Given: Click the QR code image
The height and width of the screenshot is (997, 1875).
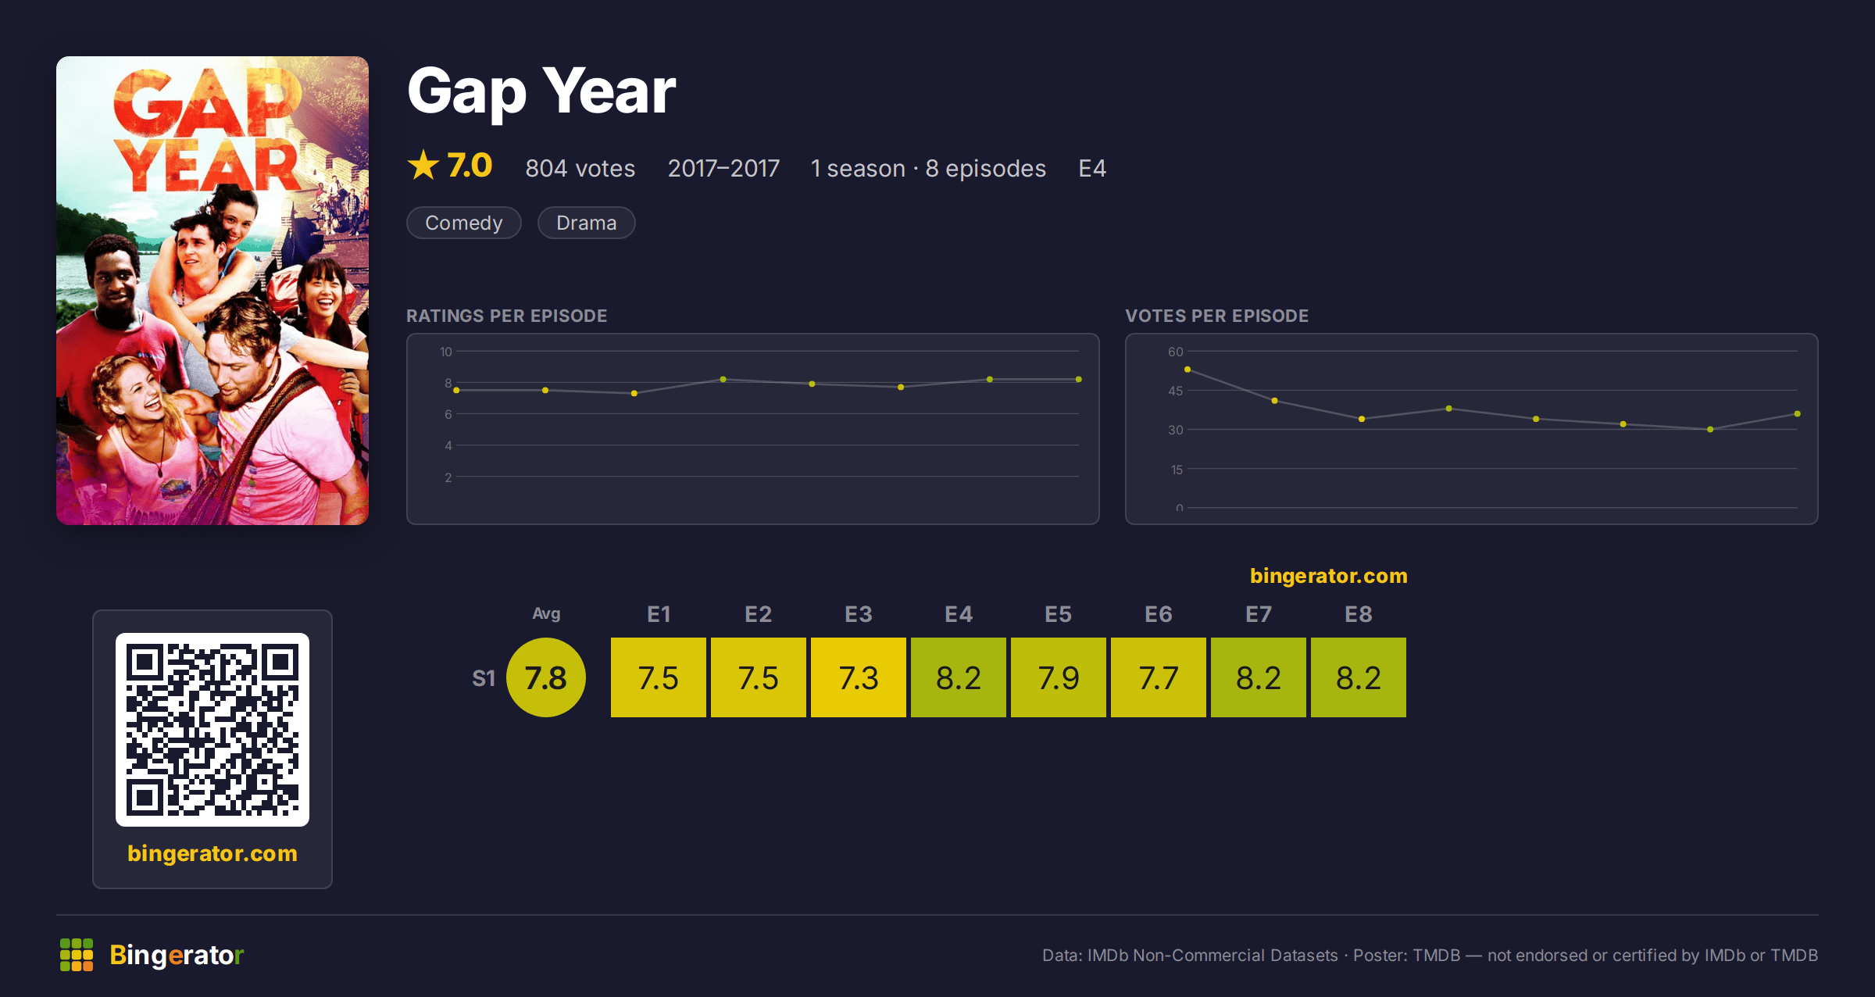Looking at the screenshot, I should click(212, 730).
